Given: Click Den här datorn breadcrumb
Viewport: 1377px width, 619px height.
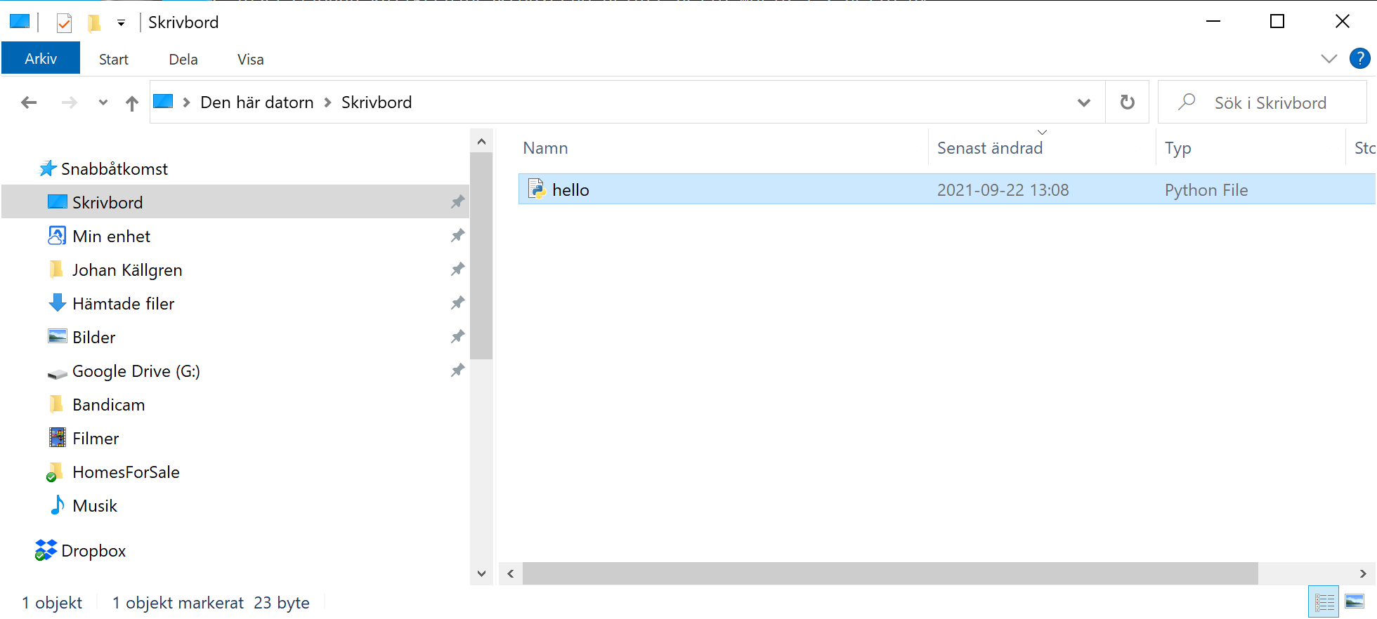Looking at the screenshot, I should click(256, 102).
